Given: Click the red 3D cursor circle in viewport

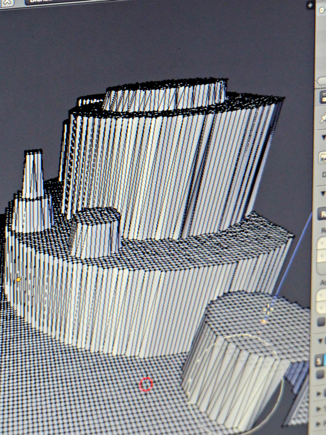Looking at the screenshot, I should [x=146, y=384].
